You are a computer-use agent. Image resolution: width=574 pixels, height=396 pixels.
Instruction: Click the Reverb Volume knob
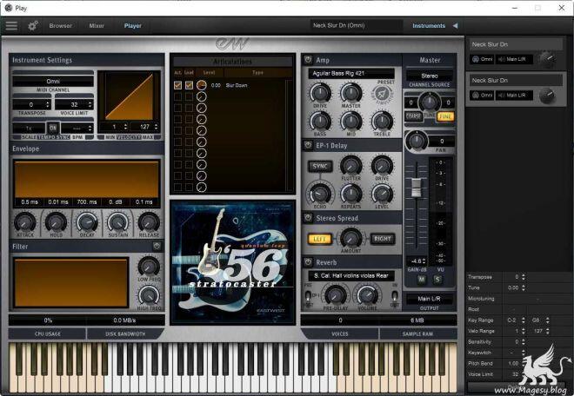[x=367, y=295]
